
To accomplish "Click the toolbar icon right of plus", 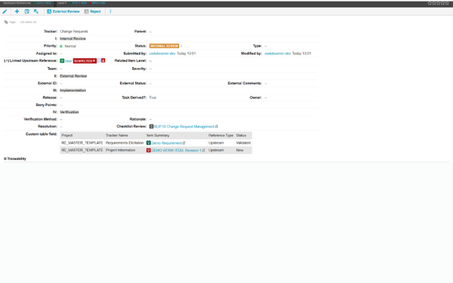I will coord(27,11).
